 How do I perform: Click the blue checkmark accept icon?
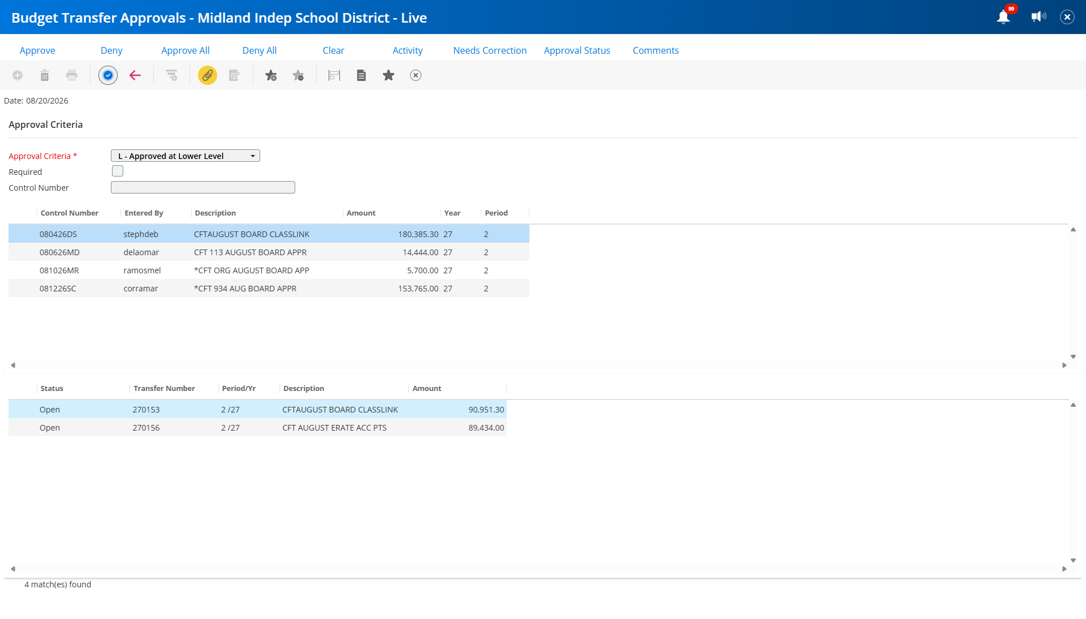pyautogui.click(x=108, y=75)
